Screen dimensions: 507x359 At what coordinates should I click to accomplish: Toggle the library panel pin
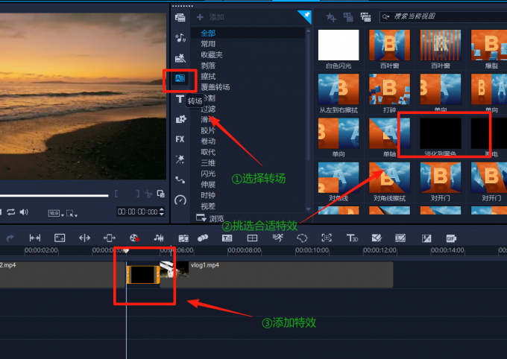click(x=304, y=16)
